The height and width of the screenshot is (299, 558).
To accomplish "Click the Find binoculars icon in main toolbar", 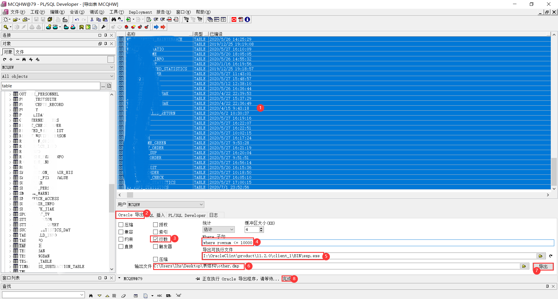I will coord(114,19).
